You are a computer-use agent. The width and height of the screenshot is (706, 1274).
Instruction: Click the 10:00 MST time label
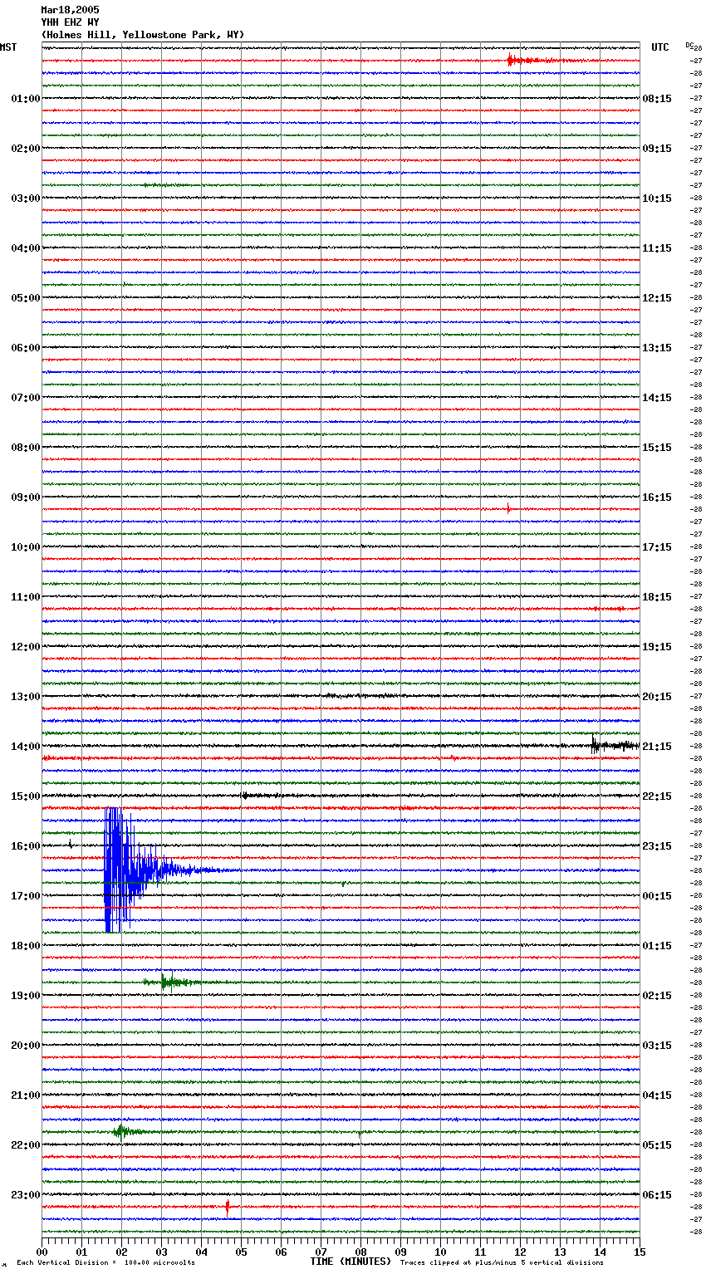coord(26,547)
